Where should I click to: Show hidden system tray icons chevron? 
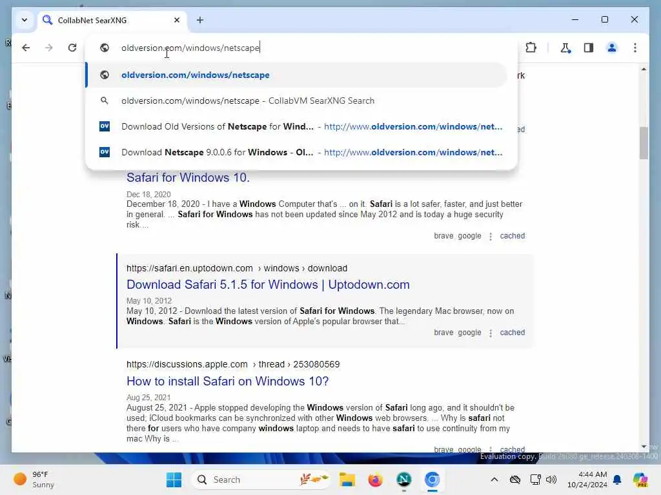pyautogui.click(x=494, y=480)
